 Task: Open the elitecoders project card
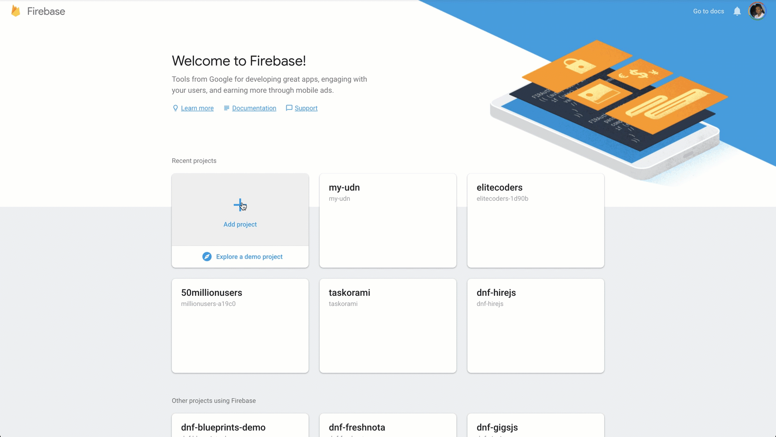pyautogui.click(x=536, y=221)
